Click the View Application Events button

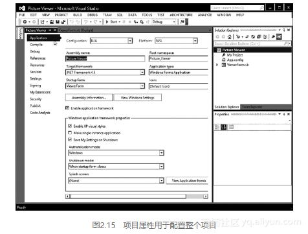click(187, 181)
